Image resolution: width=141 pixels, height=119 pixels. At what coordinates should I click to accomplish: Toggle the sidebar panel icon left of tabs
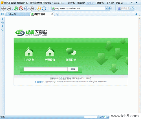coord(3,14)
